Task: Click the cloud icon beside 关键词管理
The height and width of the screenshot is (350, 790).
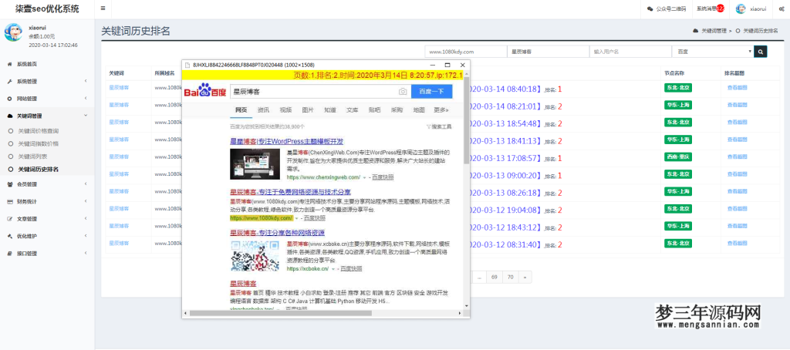Action: (9, 116)
